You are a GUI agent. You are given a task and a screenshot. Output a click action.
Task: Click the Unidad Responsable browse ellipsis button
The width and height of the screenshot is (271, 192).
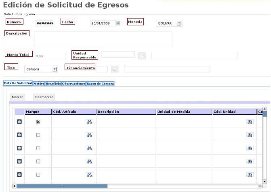[x=142, y=56]
